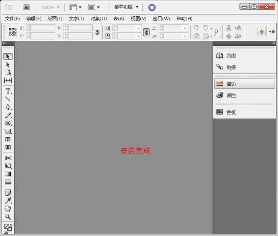Select the Type tool
Screen dimensions: 278x236
(x=8, y=91)
